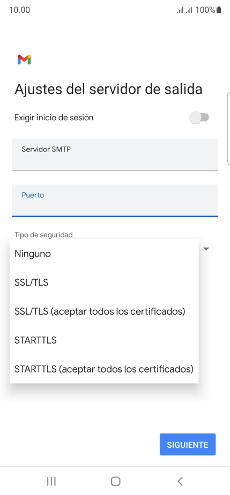Select the plain SSL/TLS option
Image resolution: width=230 pixels, height=495 pixels.
(104, 282)
